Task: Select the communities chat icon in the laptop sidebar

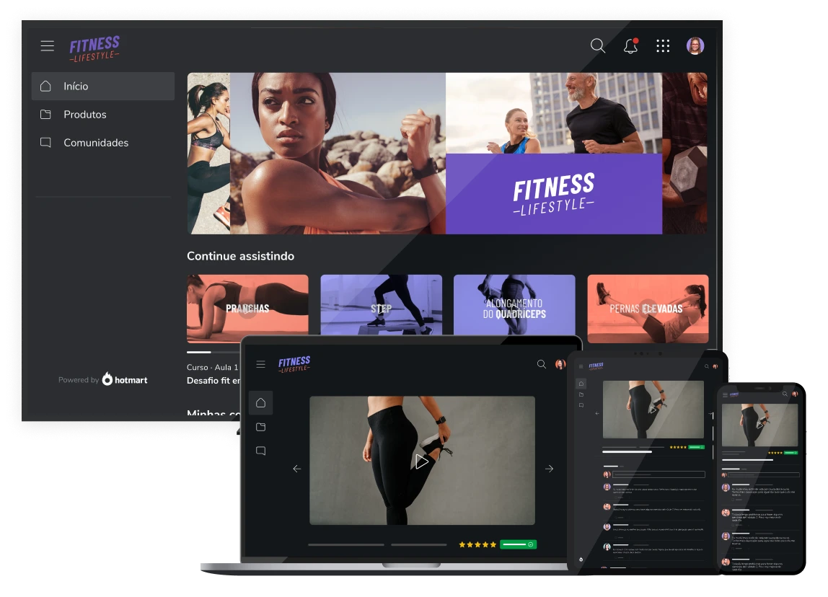Action: pyautogui.click(x=261, y=451)
